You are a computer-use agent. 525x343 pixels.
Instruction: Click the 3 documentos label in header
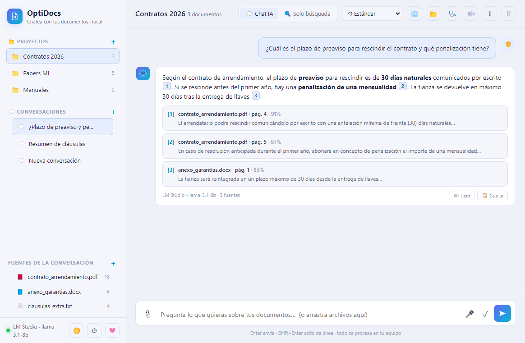(204, 14)
